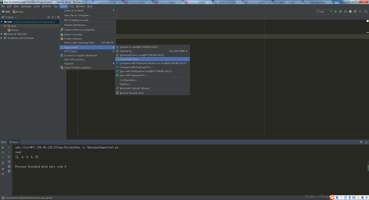The image size is (369, 200).
Task: Rerun test using Run panel's green arrow
Action: pyautogui.click(x=3, y=148)
